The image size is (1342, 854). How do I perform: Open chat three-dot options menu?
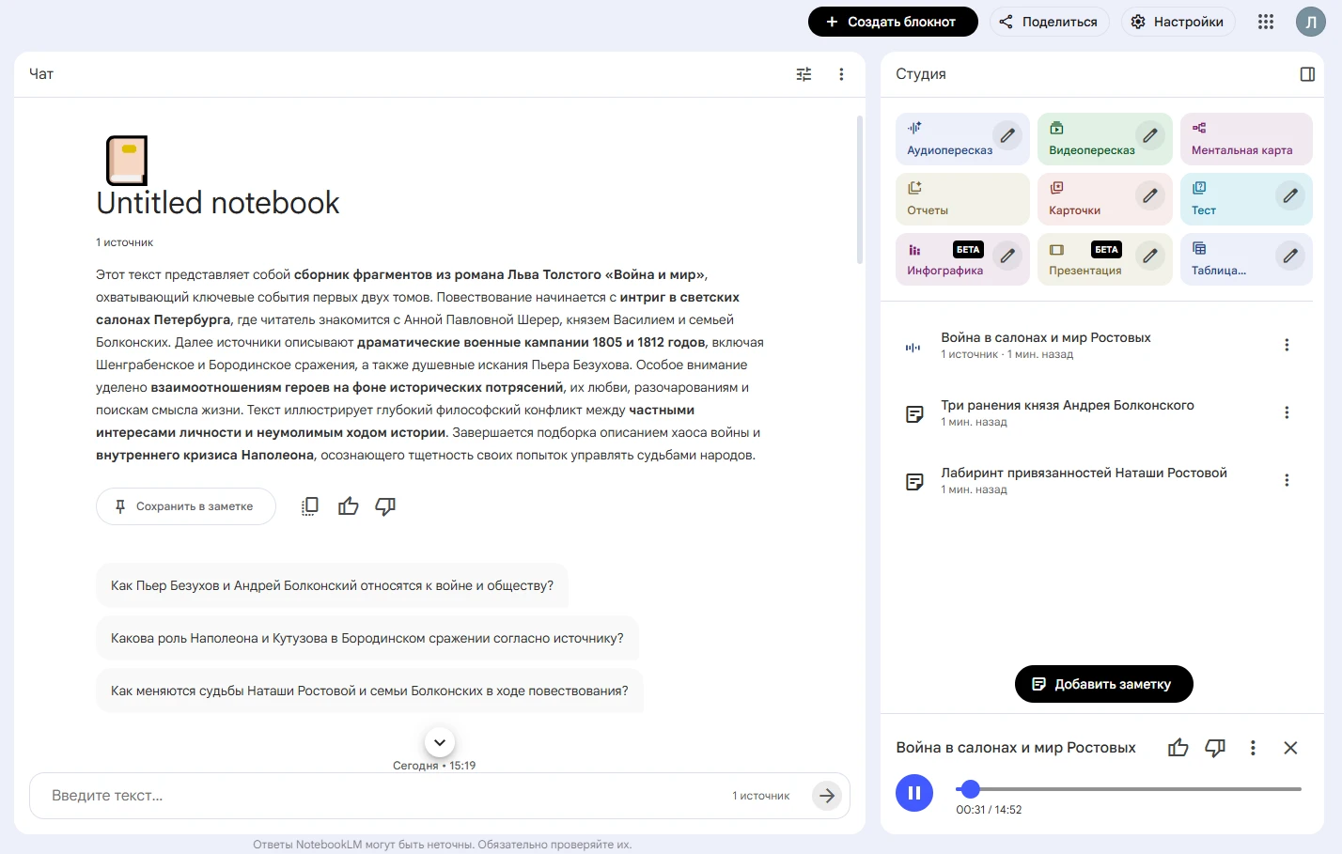(841, 74)
